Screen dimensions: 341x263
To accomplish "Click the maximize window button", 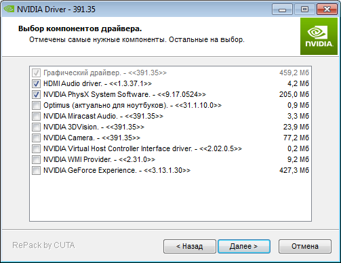I will [x=304, y=9].
